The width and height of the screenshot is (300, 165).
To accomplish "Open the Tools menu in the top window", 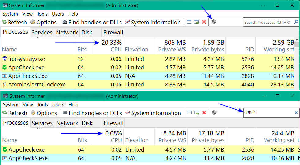I will 42,14.
